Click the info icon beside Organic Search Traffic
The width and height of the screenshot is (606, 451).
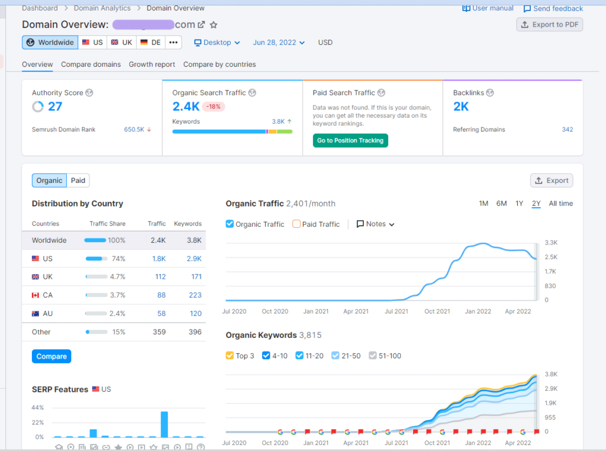(252, 92)
